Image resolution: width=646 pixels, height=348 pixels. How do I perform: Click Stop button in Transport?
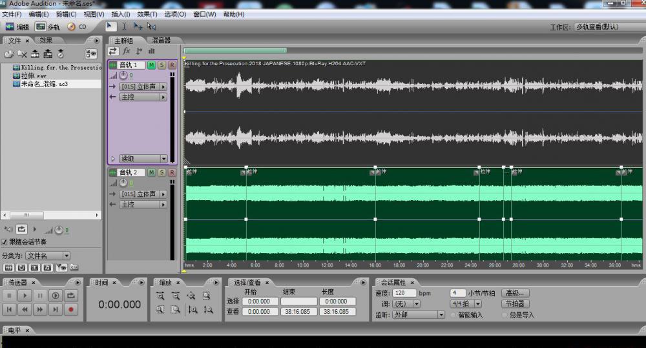[9, 295]
